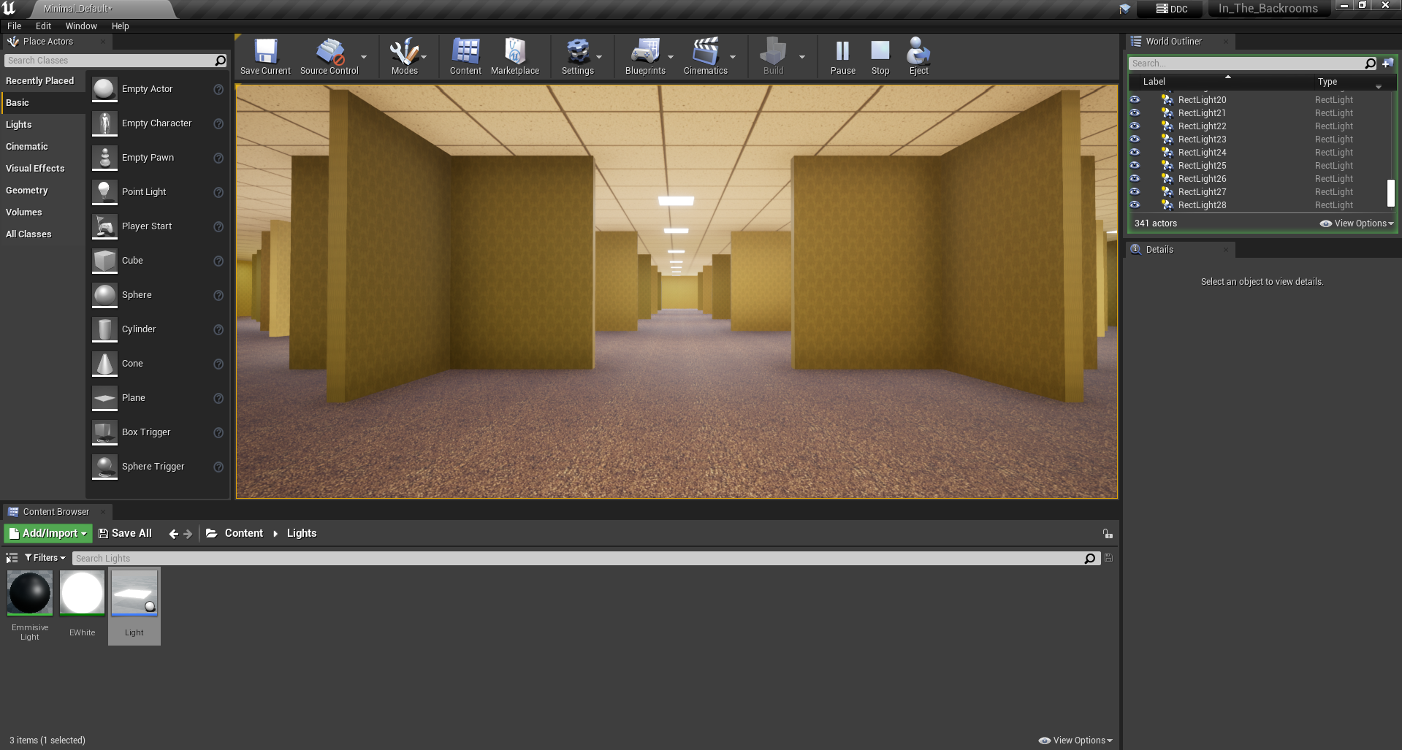
Task: Open the Modes tool icon
Action: click(x=404, y=57)
